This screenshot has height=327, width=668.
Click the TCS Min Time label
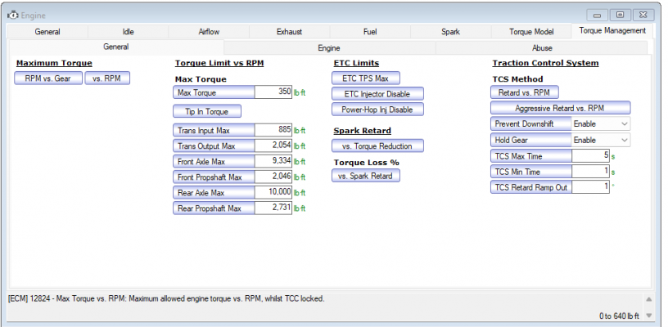[531, 172]
